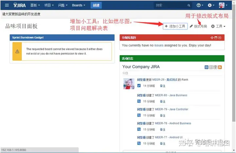Select the 今日 date label
236x153 pixels.
point(125,73)
